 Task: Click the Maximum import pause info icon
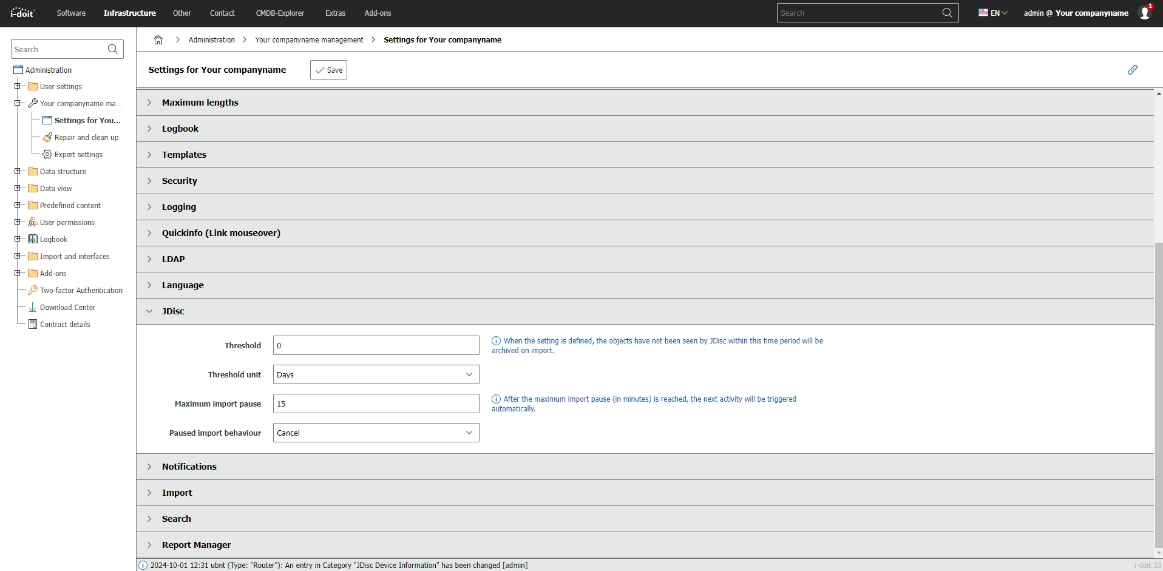[x=496, y=399]
